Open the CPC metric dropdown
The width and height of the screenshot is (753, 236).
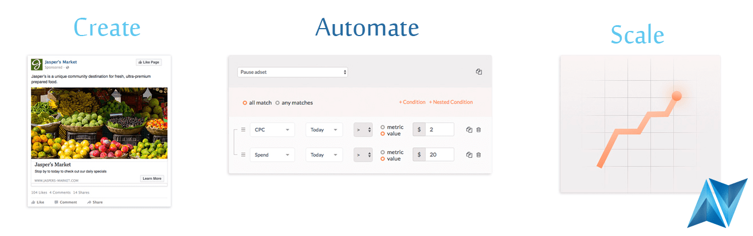tap(272, 129)
